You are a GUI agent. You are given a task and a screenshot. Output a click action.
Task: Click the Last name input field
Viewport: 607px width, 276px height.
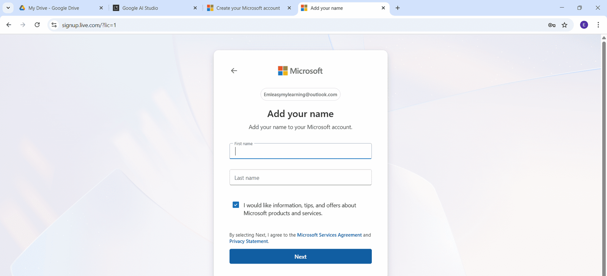[x=300, y=178]
